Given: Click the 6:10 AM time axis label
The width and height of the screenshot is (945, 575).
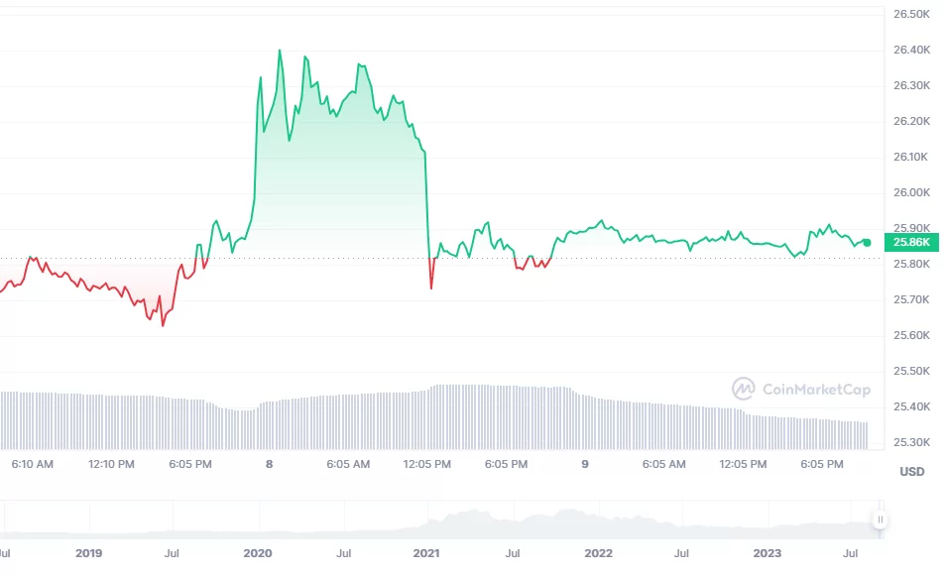Looking at the screenshot, I should (33, 464).
